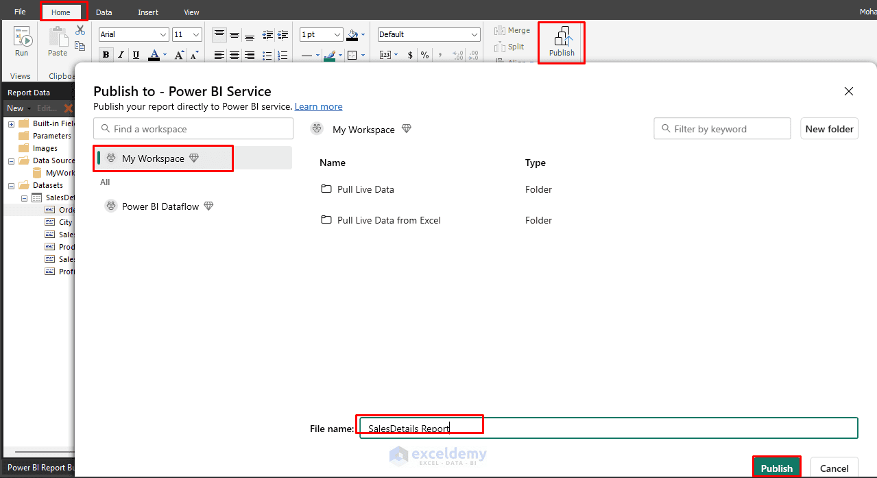The height and width of the screenshot is (478, 877).
Task: Collapse the Datasets tree node
Action: (12, 185)
